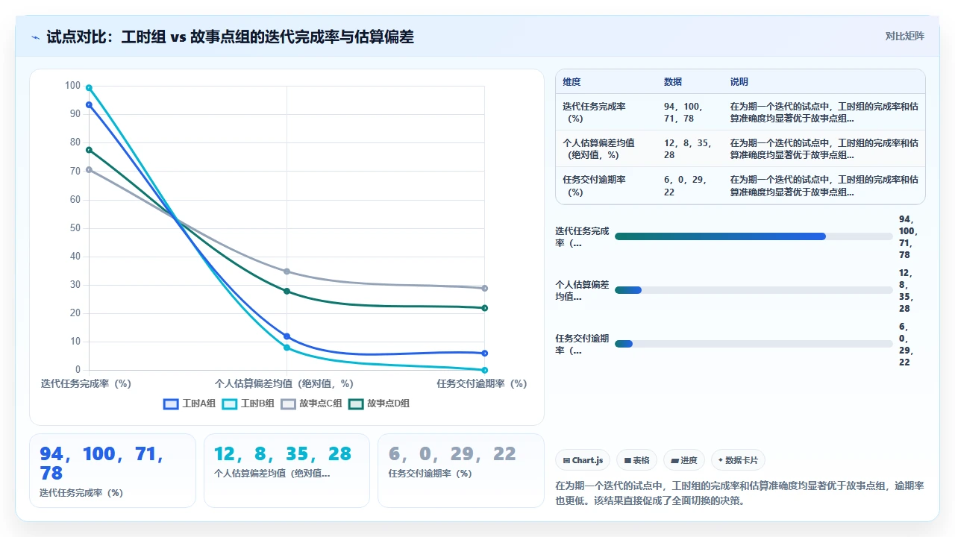Viewport: 955px width, 537px height.
Task: Click the progress label 任务交付逾期率（...
Action: pyautogui.click(x=582, y=344)
